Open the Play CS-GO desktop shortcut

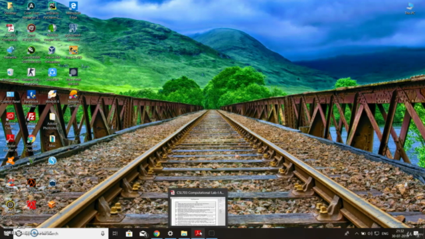click(x=73, y=52)
